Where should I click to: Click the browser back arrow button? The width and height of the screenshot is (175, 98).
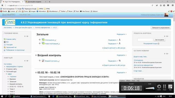pyautogui.click(x=2, y=5)
